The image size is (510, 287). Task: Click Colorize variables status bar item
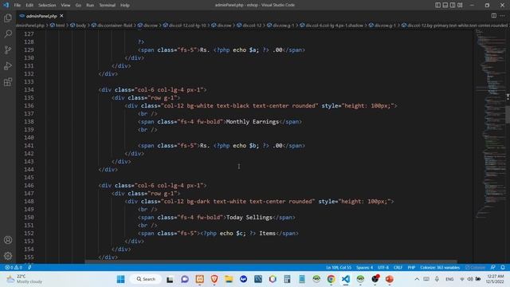[x=440, y=268]
